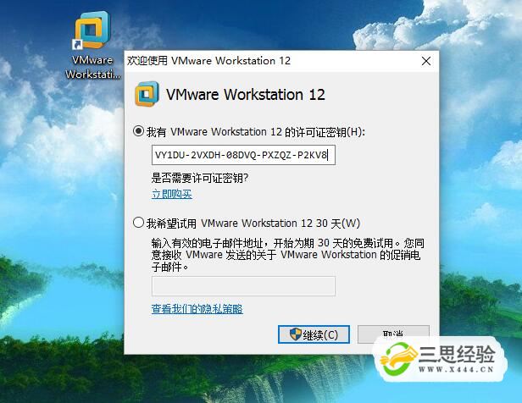The width and height of the screenshot is (522, 403).
Task: Click the shield icon on the 继续 button
Action: [295, 334]
